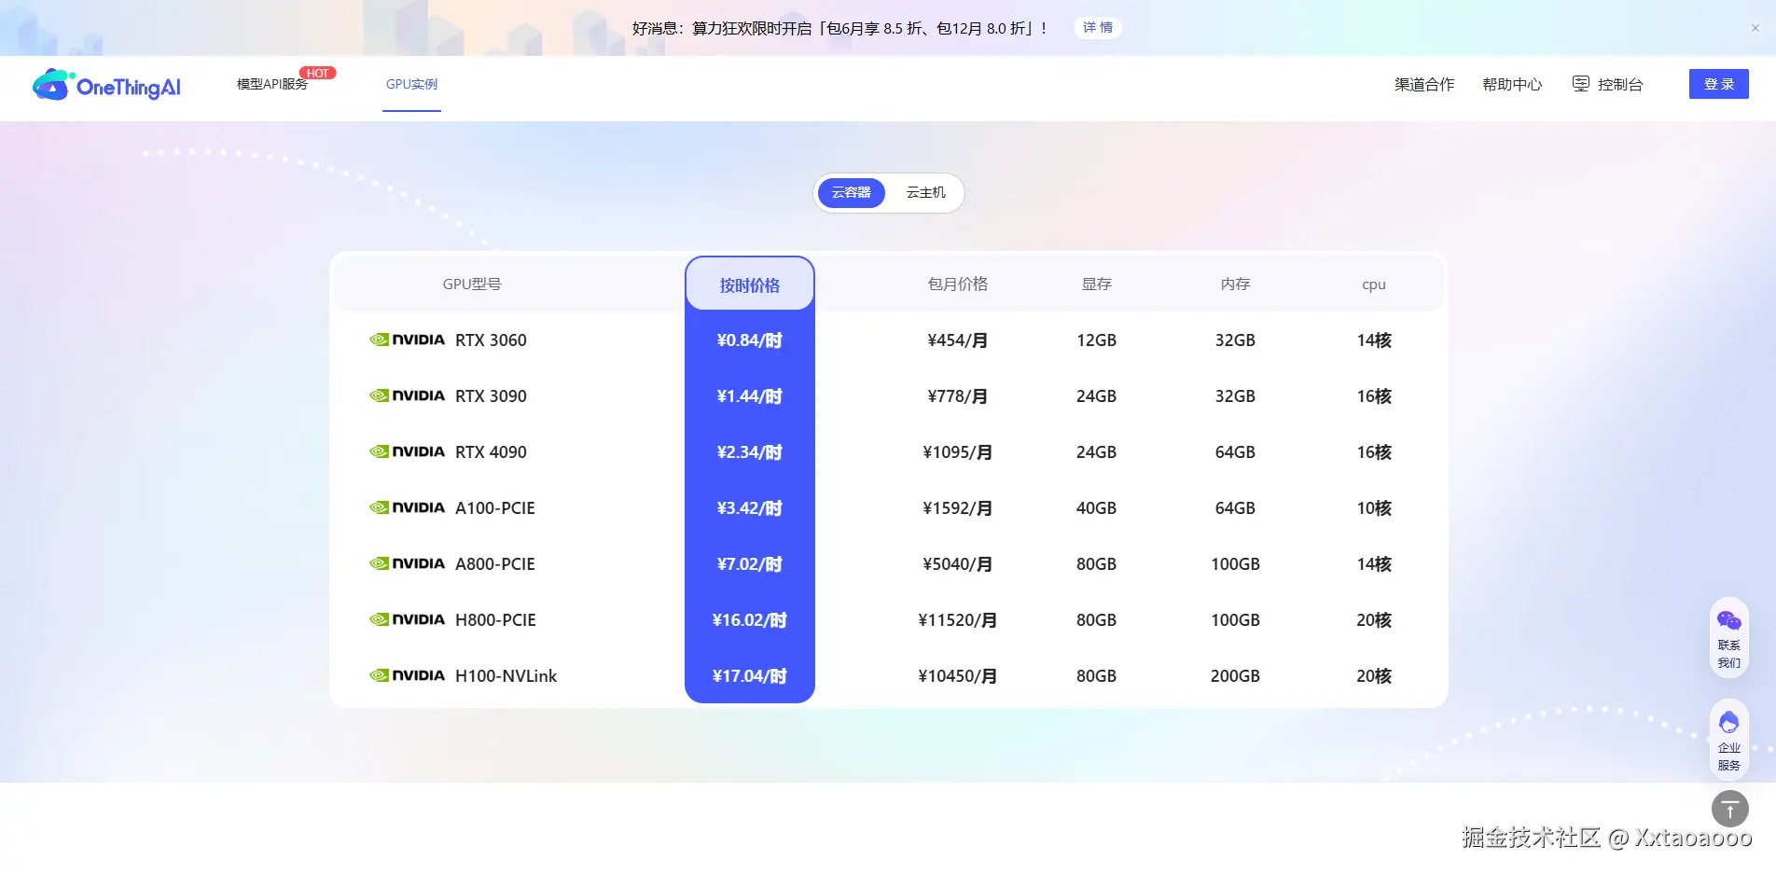The height and width of the screenshot is (874, 1776).
Task: Click the ¥1095/月 monthly price
Action: [x=958, y=452]
